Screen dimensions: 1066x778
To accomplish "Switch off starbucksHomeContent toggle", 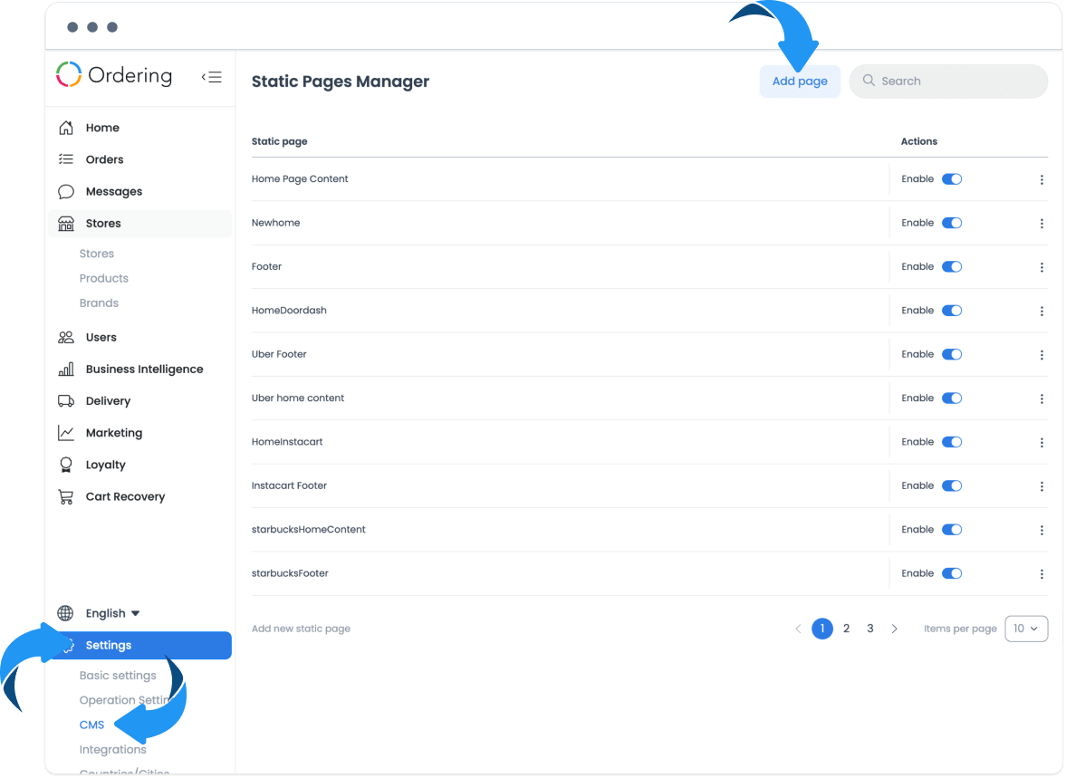I will click(x=952, y=530).
